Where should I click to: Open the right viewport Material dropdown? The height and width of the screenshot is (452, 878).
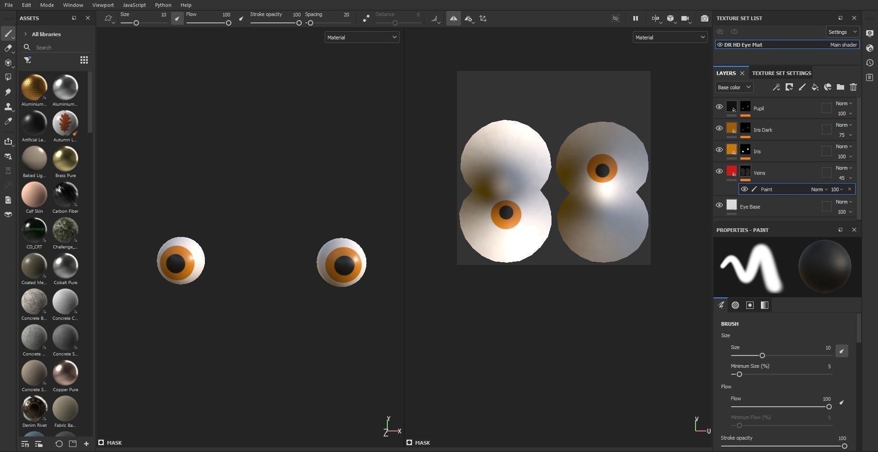click(670, 38)
